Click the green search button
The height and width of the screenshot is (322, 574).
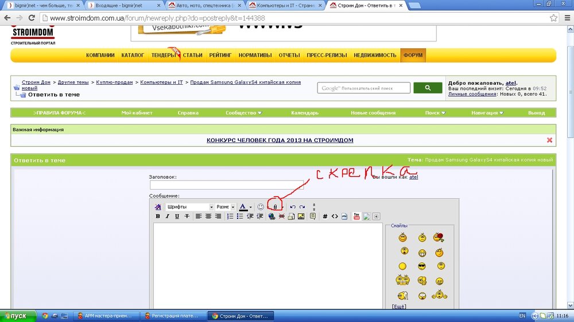(x=428, y=88)
